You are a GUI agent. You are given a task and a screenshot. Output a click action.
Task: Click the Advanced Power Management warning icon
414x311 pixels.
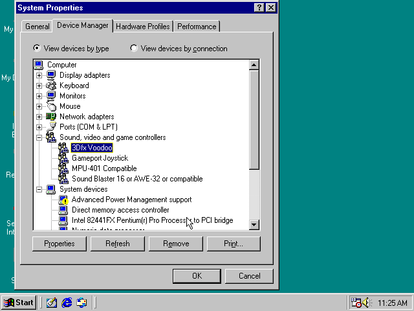63,200
